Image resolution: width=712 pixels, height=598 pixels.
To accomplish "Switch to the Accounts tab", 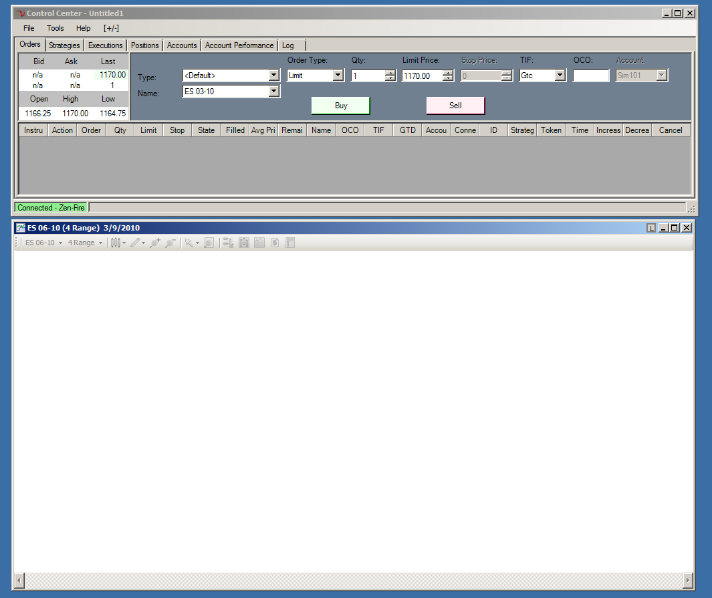I will 182,45.
